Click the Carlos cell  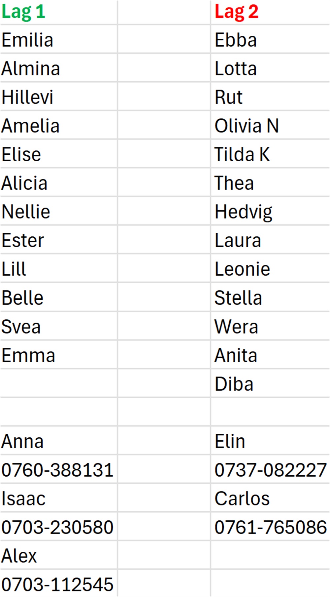click(x=242, y=498)
